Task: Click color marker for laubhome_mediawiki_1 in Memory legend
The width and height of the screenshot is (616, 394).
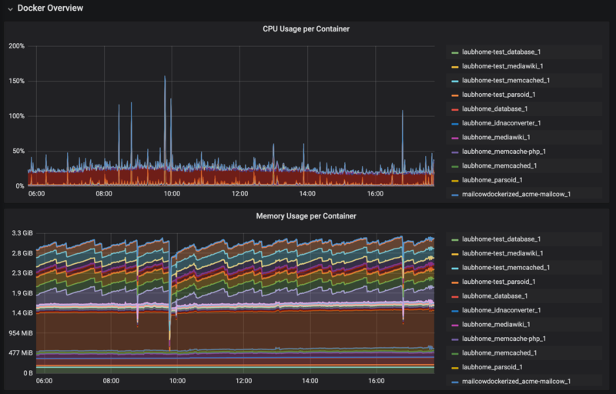Action: coord(454,325)
